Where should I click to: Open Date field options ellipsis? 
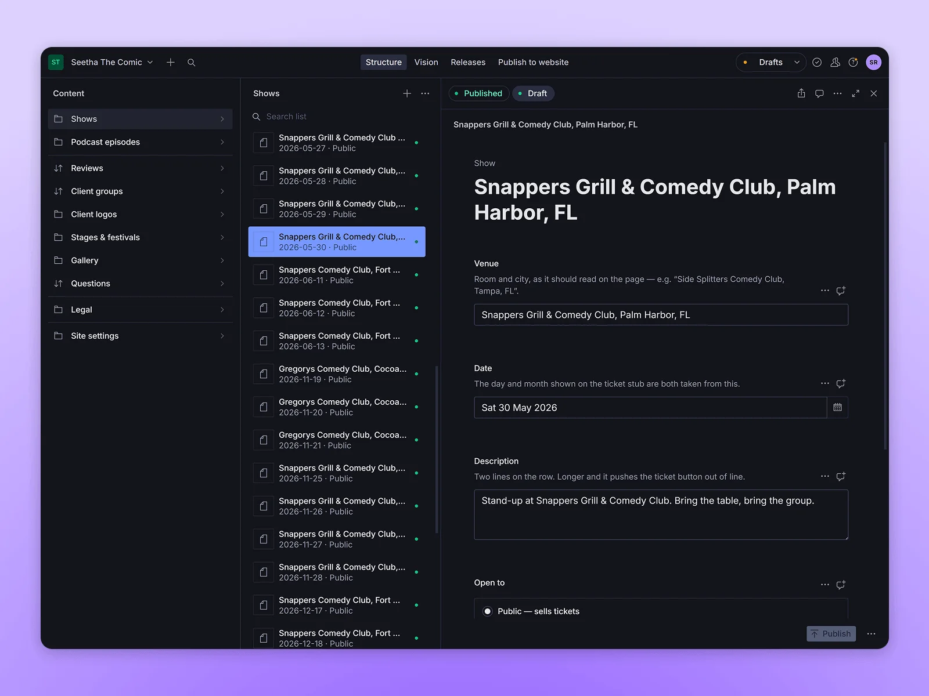[x=824, y=383]
